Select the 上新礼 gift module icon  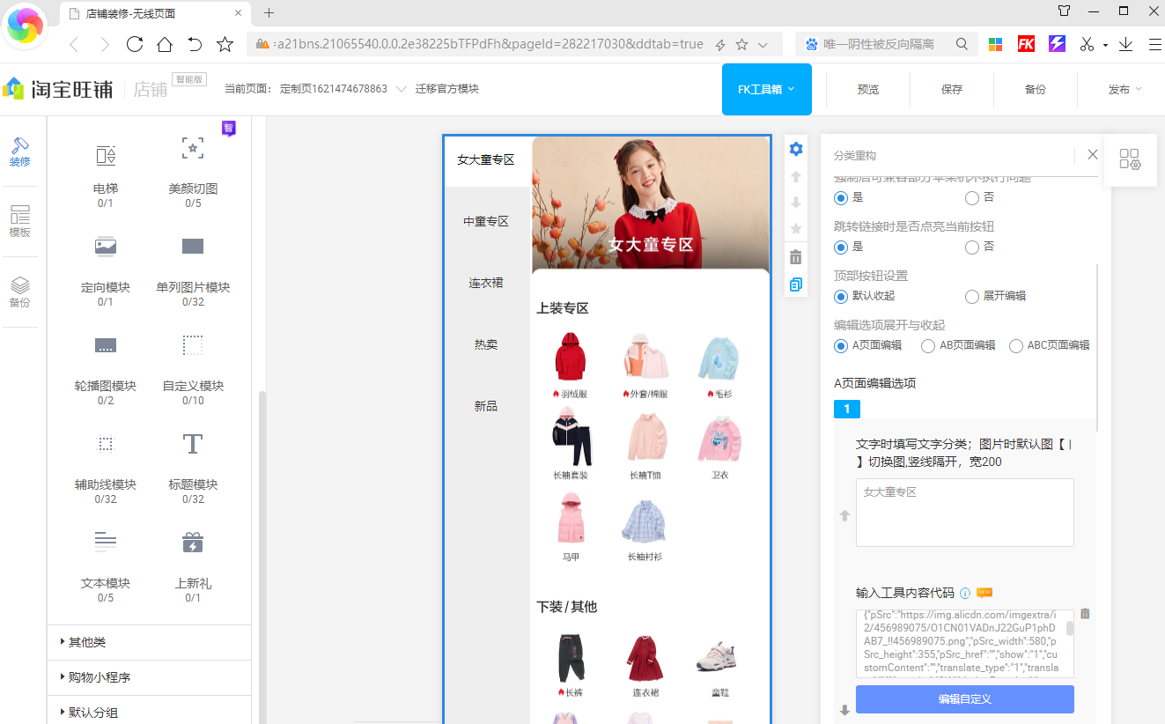coord(193,542)
